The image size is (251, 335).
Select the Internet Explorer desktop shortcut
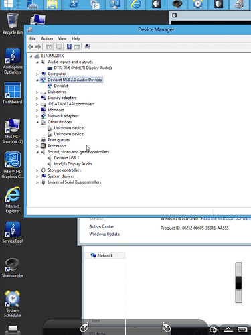coord(13,200)
